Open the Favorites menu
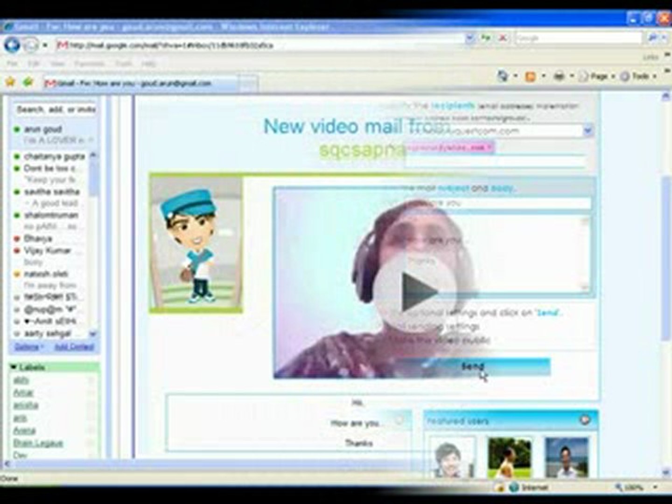The width and height of the screenshot is (672, 504). (90, 63)
